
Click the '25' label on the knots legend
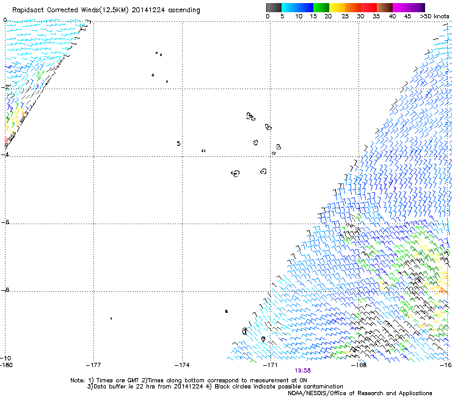click(345, 16)
